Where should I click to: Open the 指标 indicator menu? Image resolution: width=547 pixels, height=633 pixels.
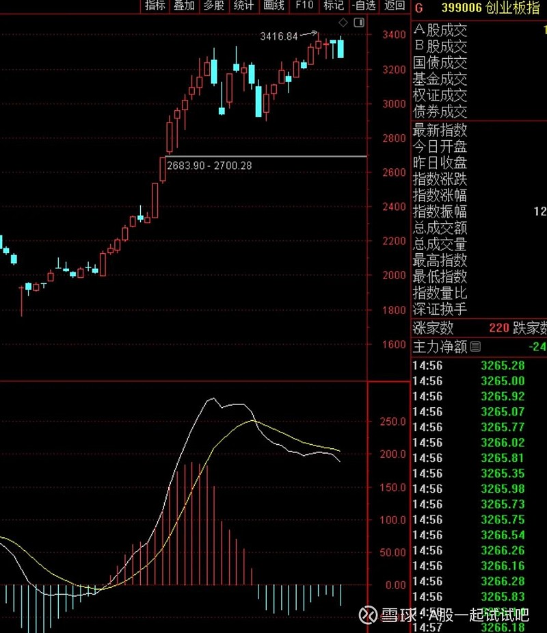coord(155,5)
